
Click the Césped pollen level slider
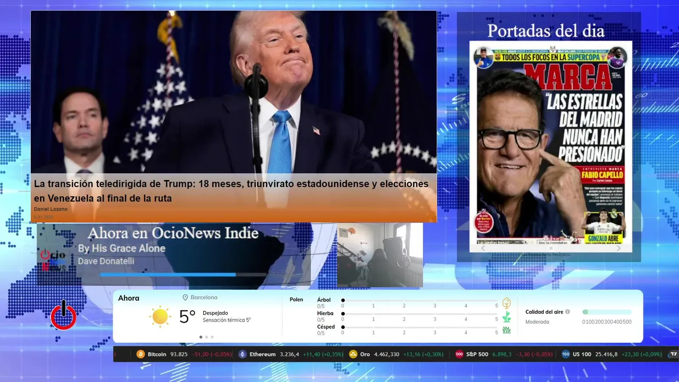coord(420,327)
